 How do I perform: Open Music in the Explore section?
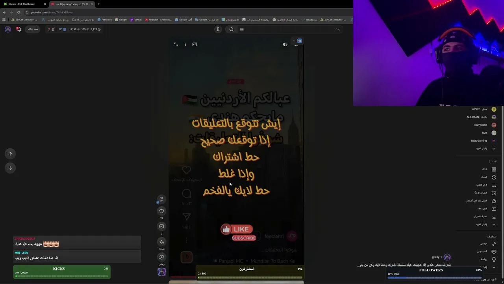488,244
